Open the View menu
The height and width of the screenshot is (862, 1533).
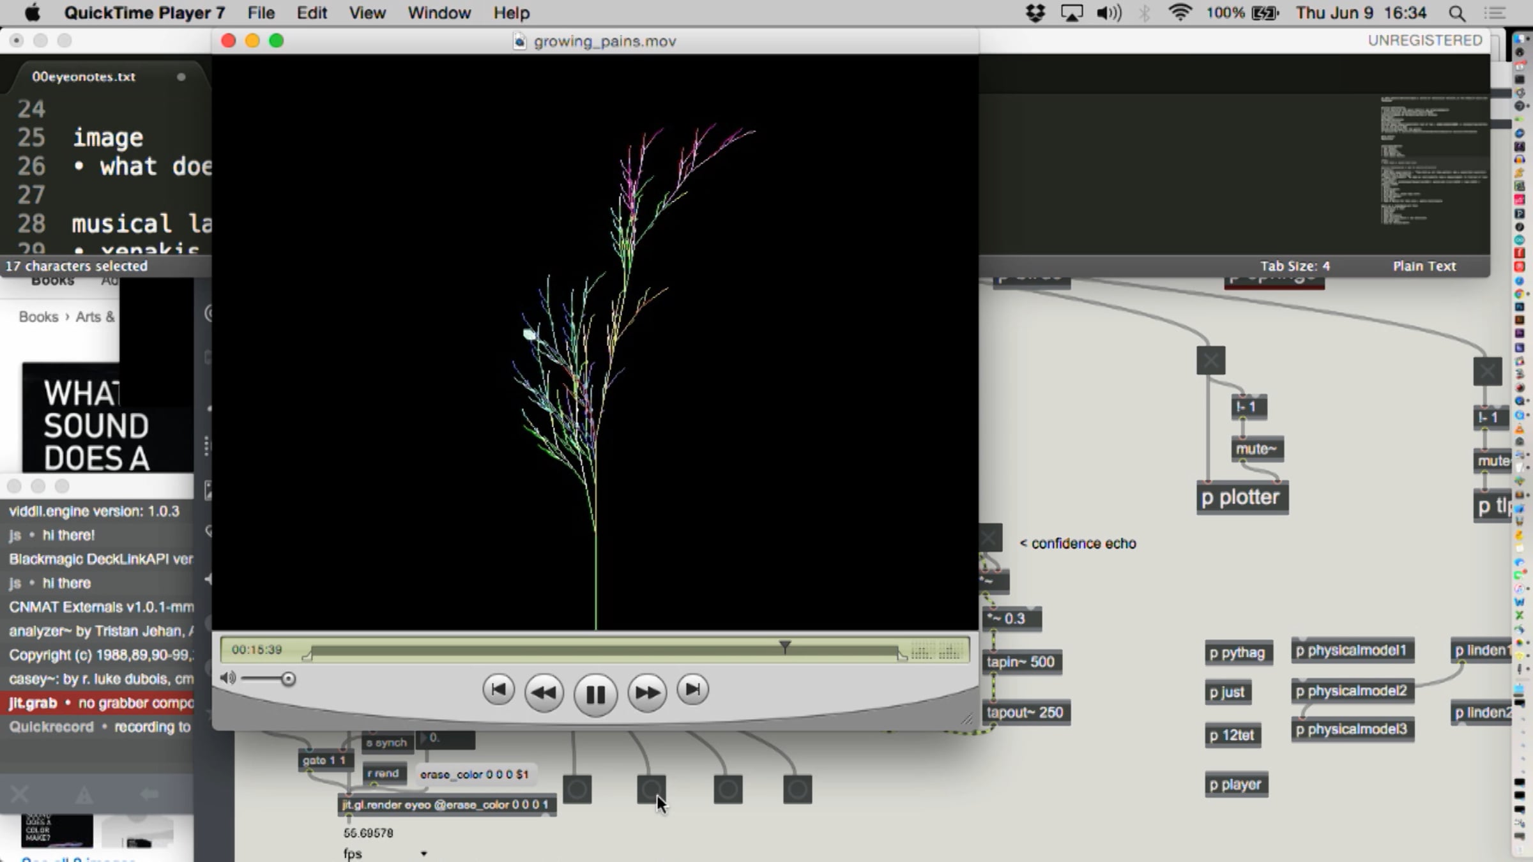pyautogui.click(x=367, y=13)
